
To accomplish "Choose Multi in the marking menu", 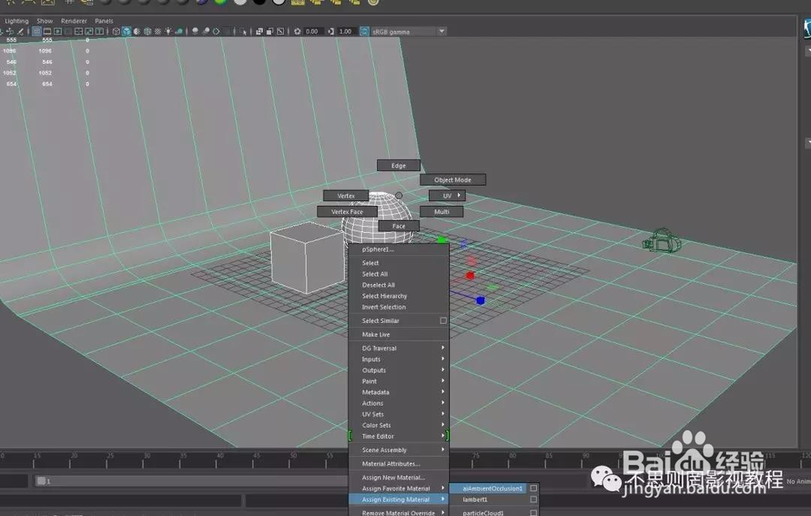I will (x=442, y=212).
